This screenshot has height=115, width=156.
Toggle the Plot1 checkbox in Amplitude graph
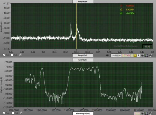[x=12, y=55]
